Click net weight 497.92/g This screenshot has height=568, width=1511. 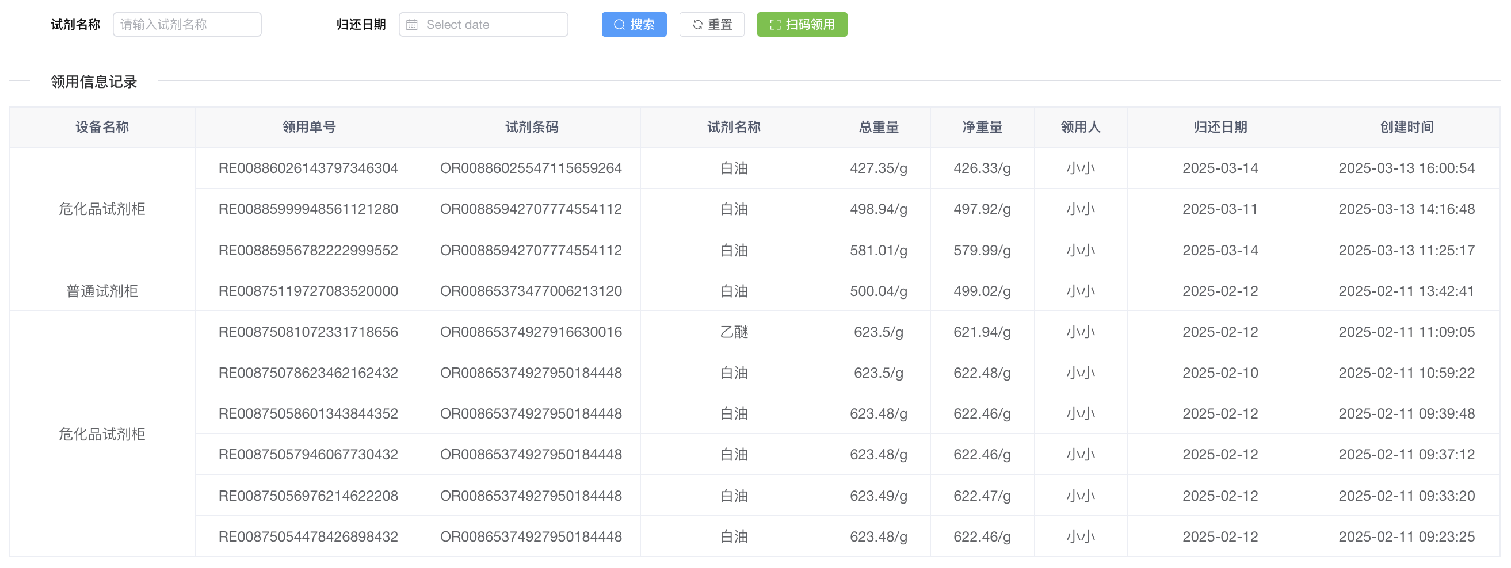982,209
